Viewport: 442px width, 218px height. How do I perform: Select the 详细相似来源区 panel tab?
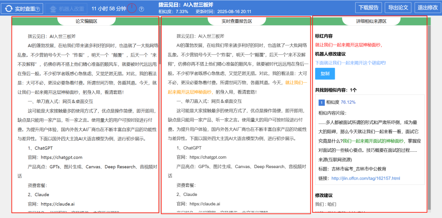(370, 21)
